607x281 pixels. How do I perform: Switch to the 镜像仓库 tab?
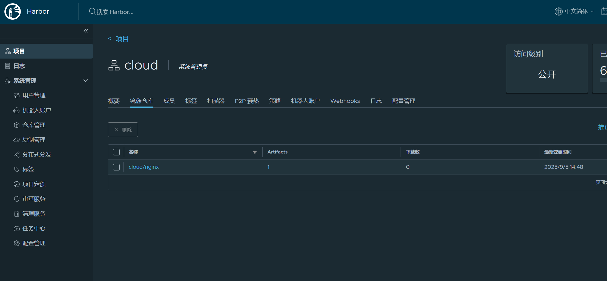click(142, 101)
